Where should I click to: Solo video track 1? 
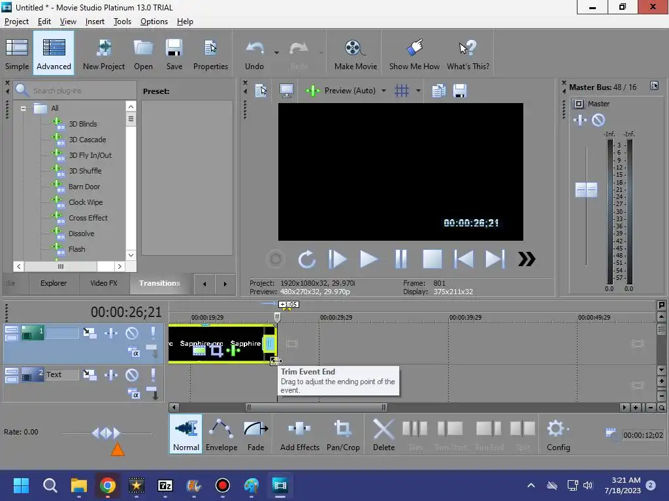[x=153, y=333]
